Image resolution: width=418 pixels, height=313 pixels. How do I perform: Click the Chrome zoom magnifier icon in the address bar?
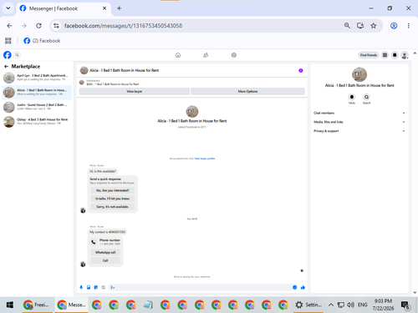pyautogui.click(x=347, y=26)
